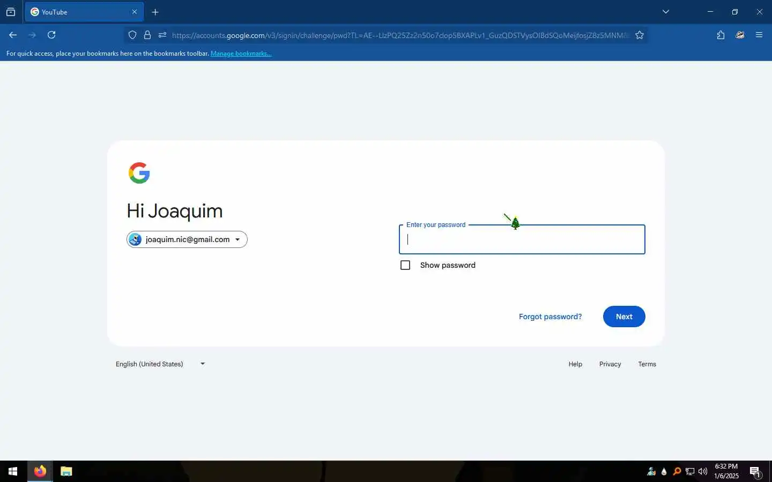
Task: Open tracking protection shield icon
Action: [132, 35]
